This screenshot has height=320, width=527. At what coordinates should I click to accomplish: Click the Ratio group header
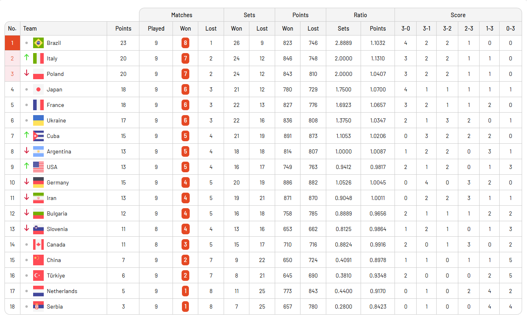360,15
